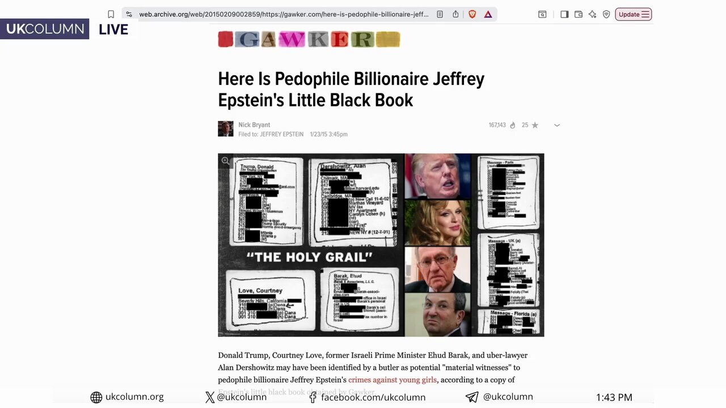Click the Gawker logo header

click(309, 39)
